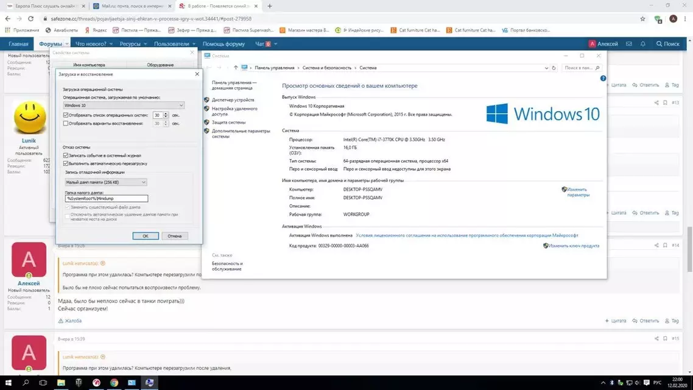Screen dimensions: 693x390
Task: Open 'Диспетчер устройств' in System window
Action: pos(233,100)
